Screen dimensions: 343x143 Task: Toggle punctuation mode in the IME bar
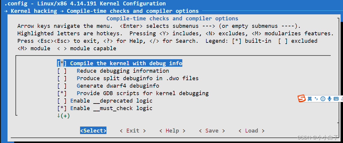(x=316, y=99)
